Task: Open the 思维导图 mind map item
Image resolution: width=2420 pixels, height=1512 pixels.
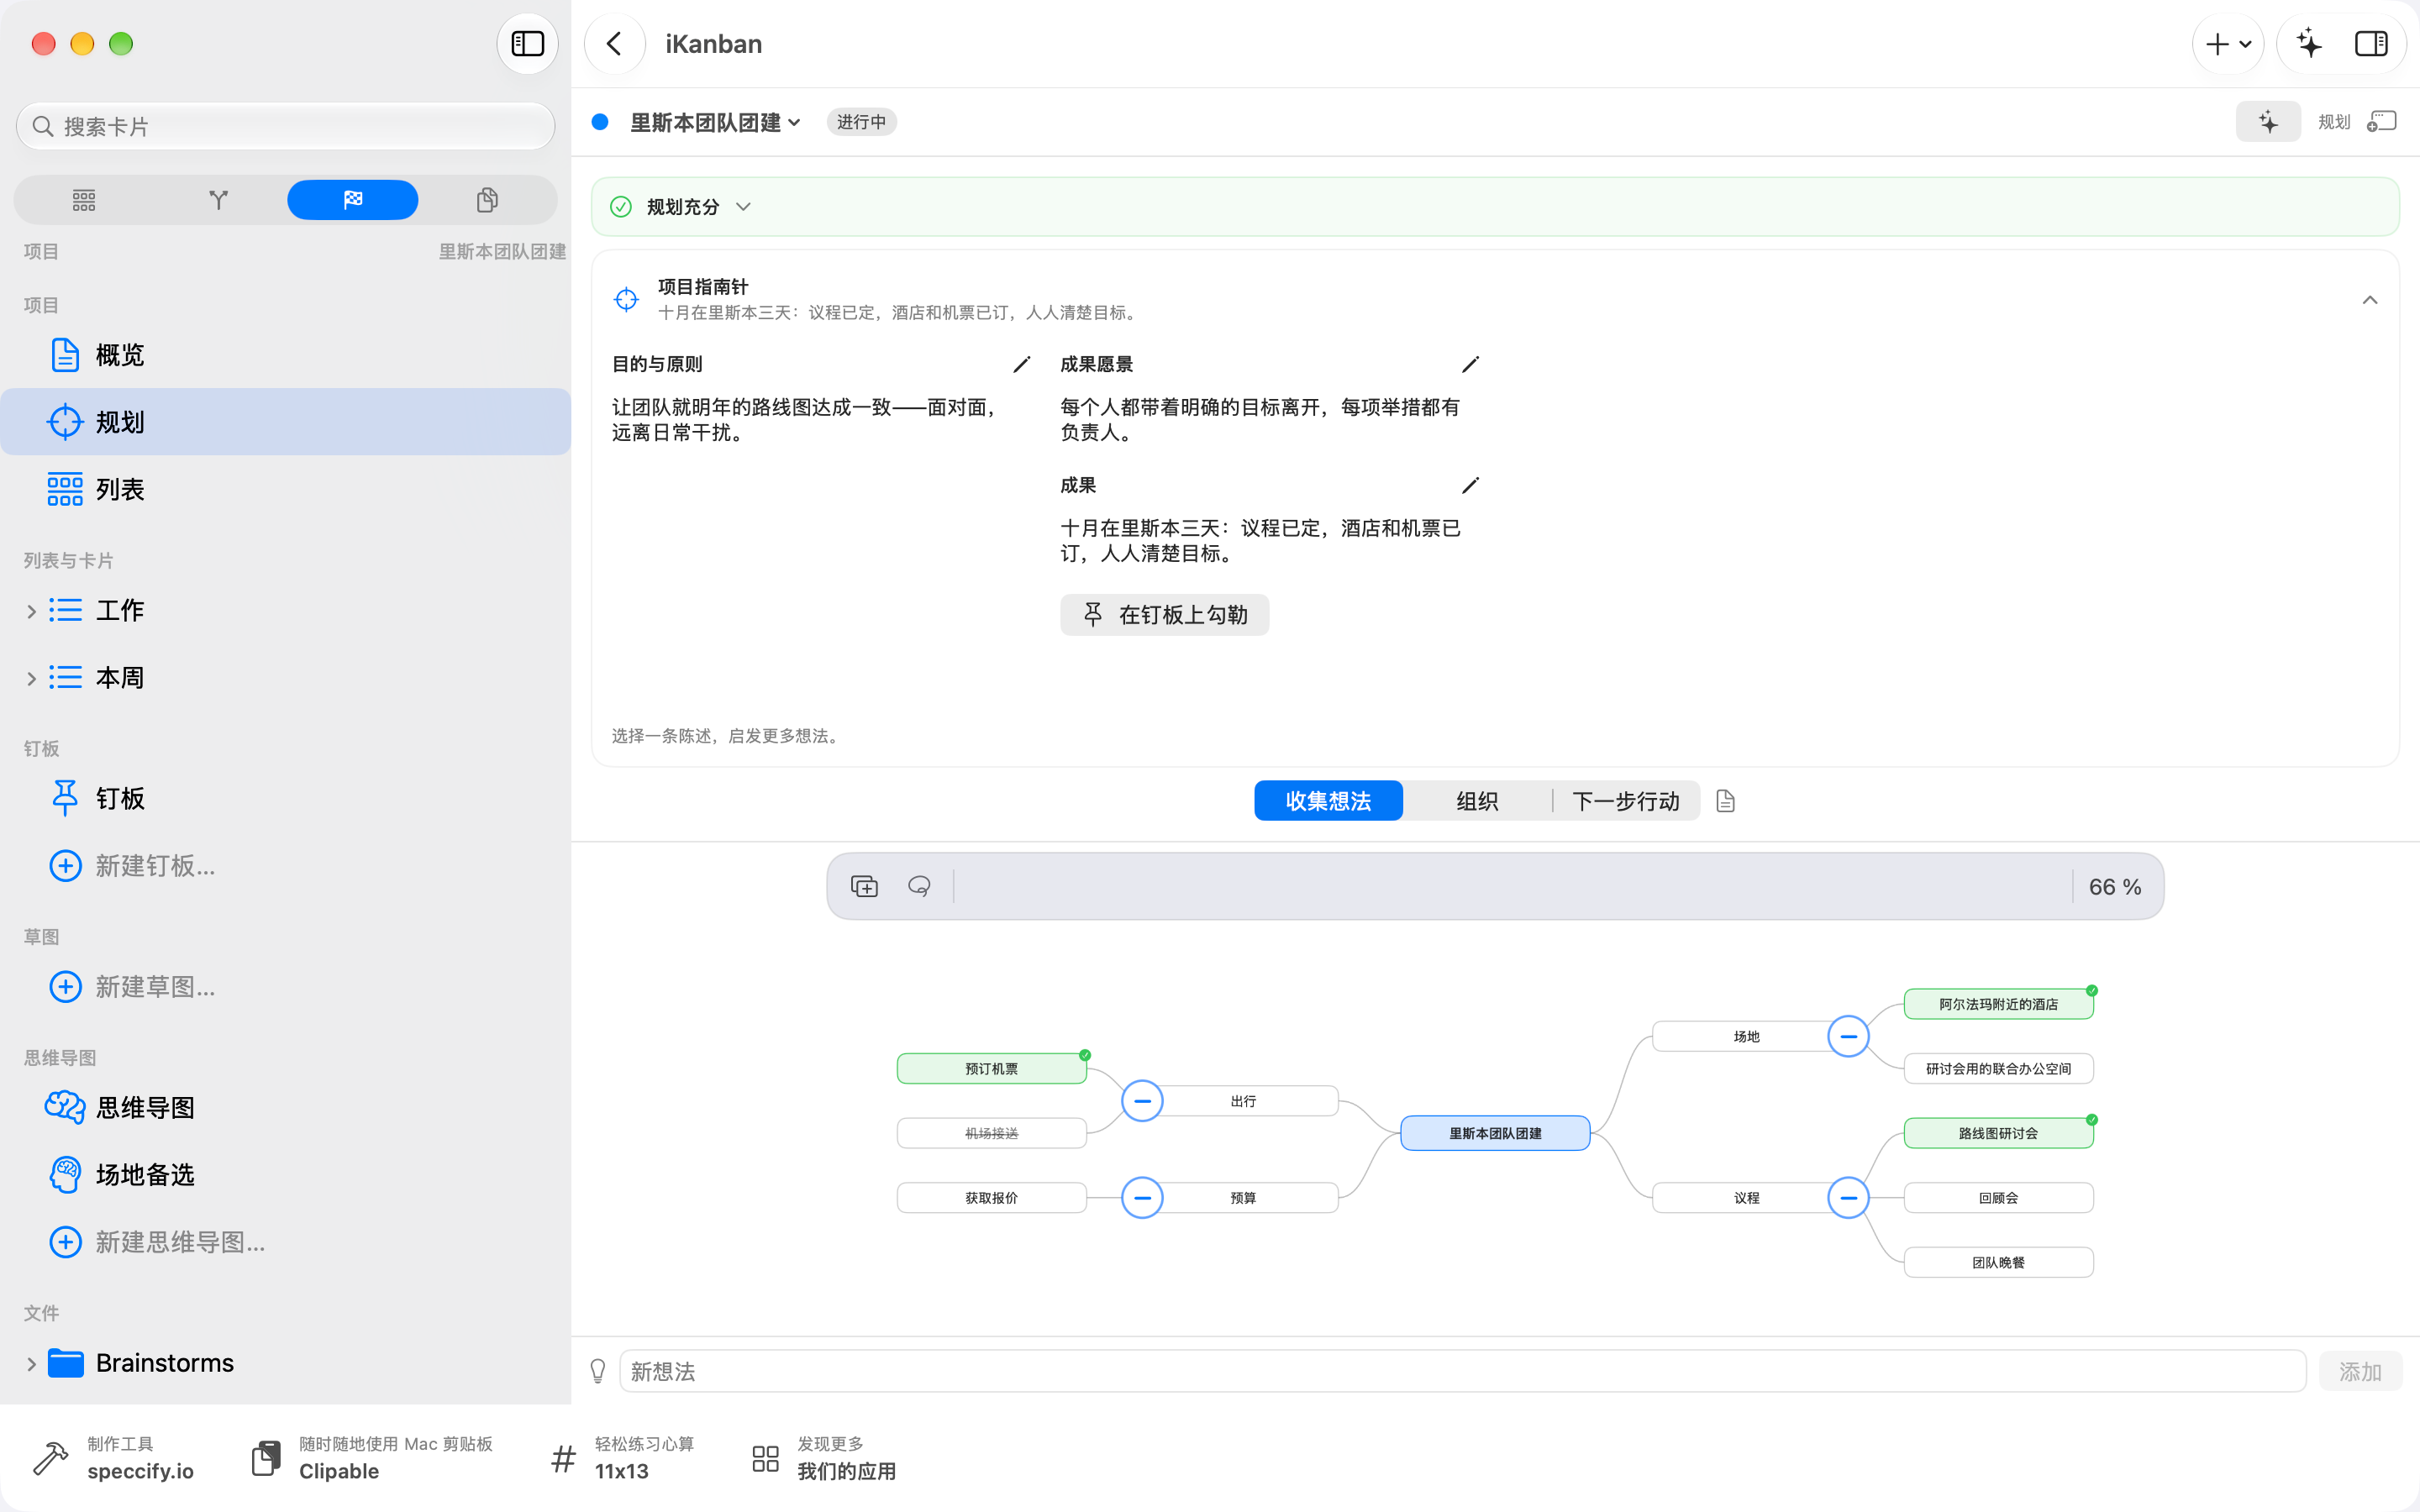Action: click(x=285, y=1107)
